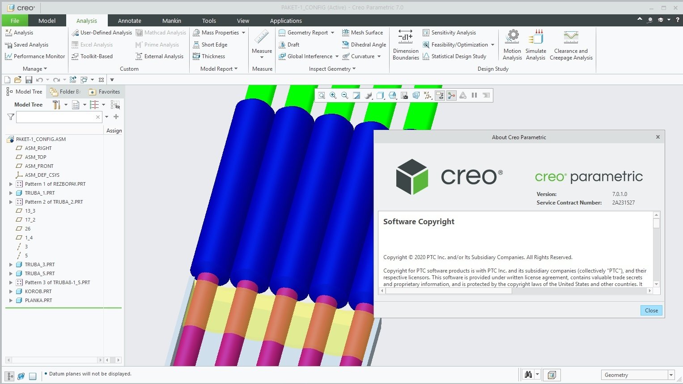The width and height of the screenshot is (683, 384).
Task: Click the About dialog horizontal scrollbar thumb
Action: [x=449, y=290]
